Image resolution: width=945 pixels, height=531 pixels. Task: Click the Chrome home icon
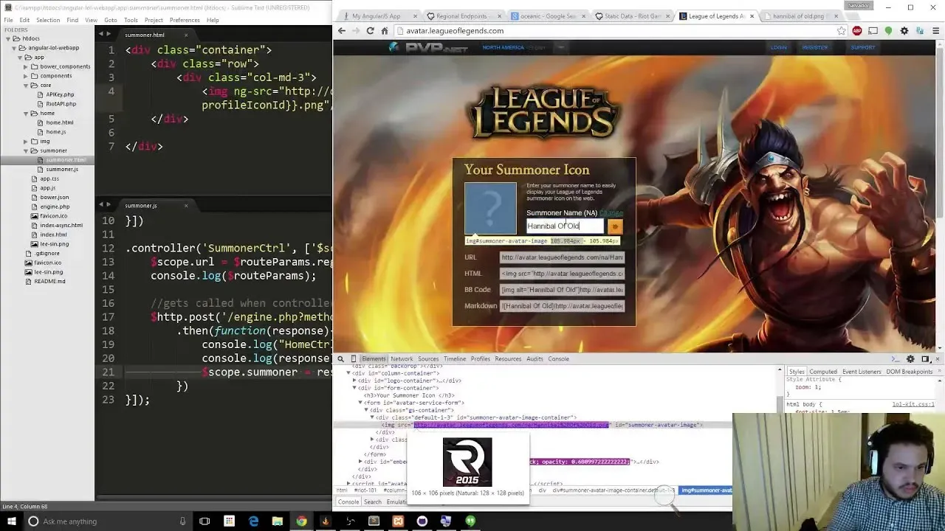coord(385,31)
